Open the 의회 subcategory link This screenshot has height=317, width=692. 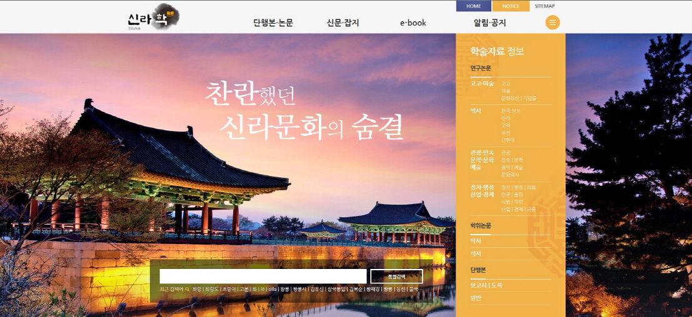tap(531, 187)
